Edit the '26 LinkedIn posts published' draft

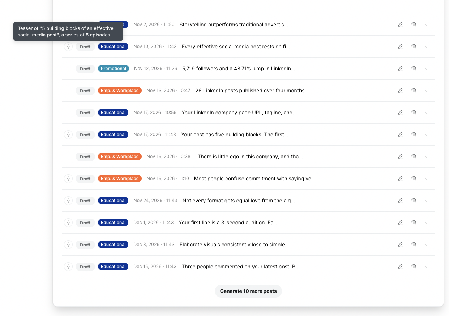pyautogui.click(x=401, y=91)
